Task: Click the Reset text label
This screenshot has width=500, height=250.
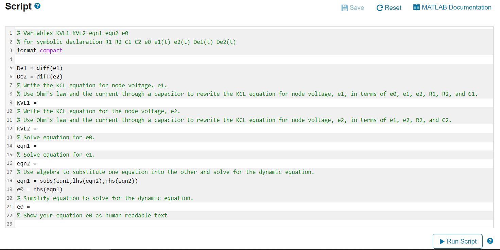Action: point(393,7)
